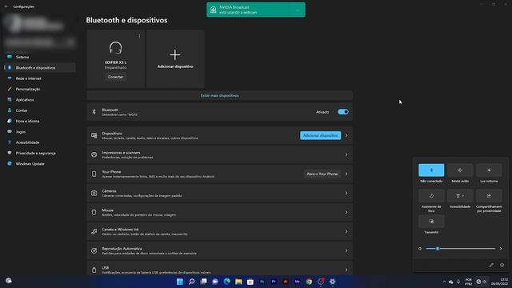Open settings gear in quick settings panel

tap(502, 265)
